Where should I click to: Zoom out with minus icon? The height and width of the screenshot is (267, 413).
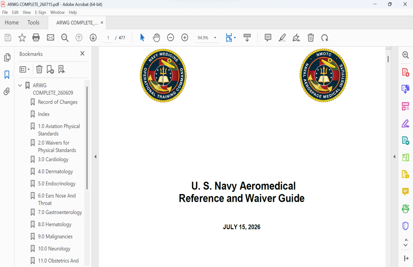[170, 38]
